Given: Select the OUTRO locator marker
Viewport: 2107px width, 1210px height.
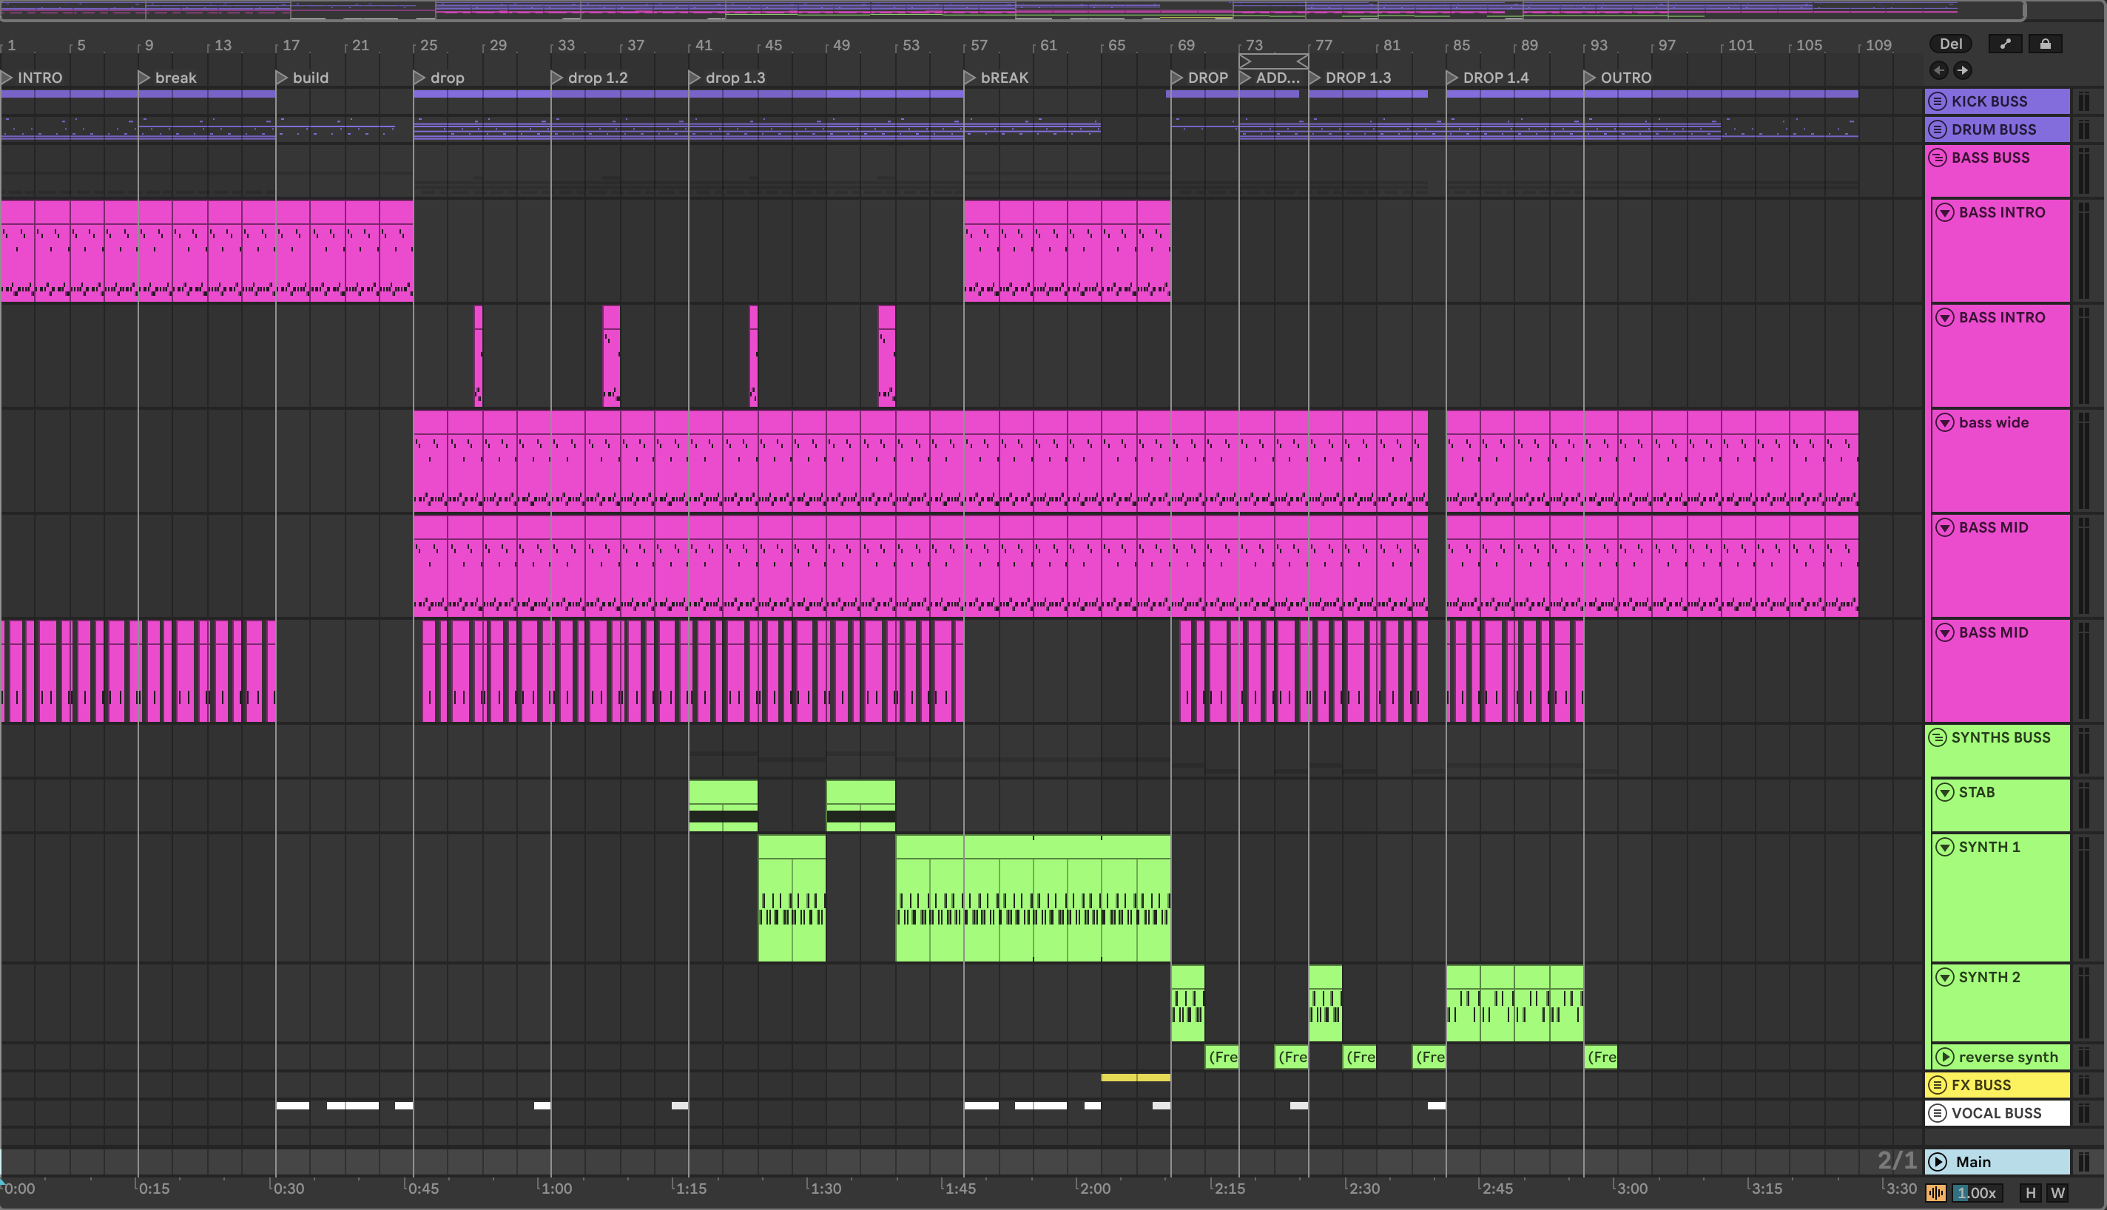Looking at the screenshot, I should tap(1590, 77).
